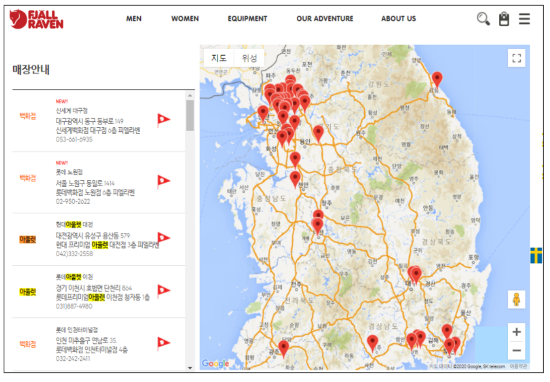Click phone number 053-661-6935

coord(74,140)
